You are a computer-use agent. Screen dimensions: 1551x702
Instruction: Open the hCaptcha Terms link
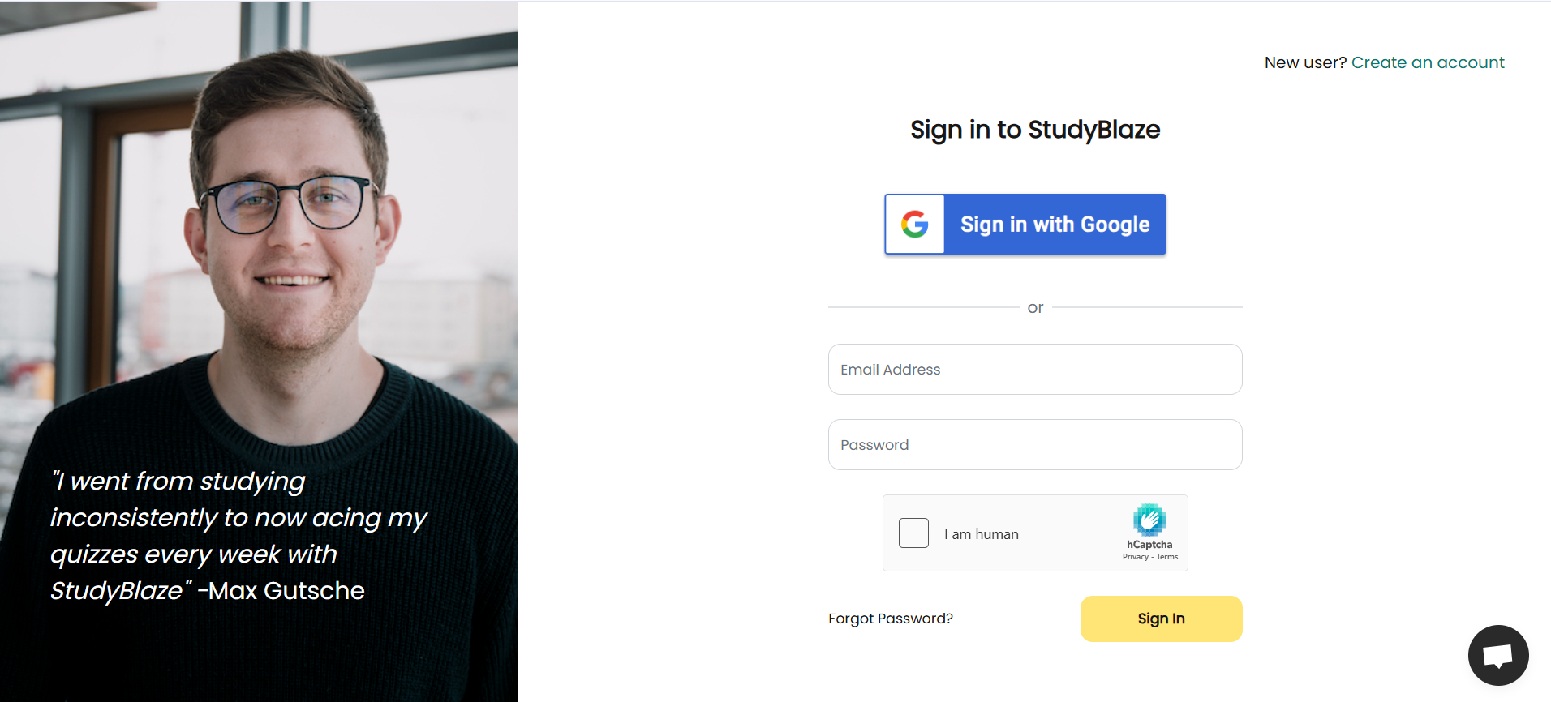[x=1167, y=557]
